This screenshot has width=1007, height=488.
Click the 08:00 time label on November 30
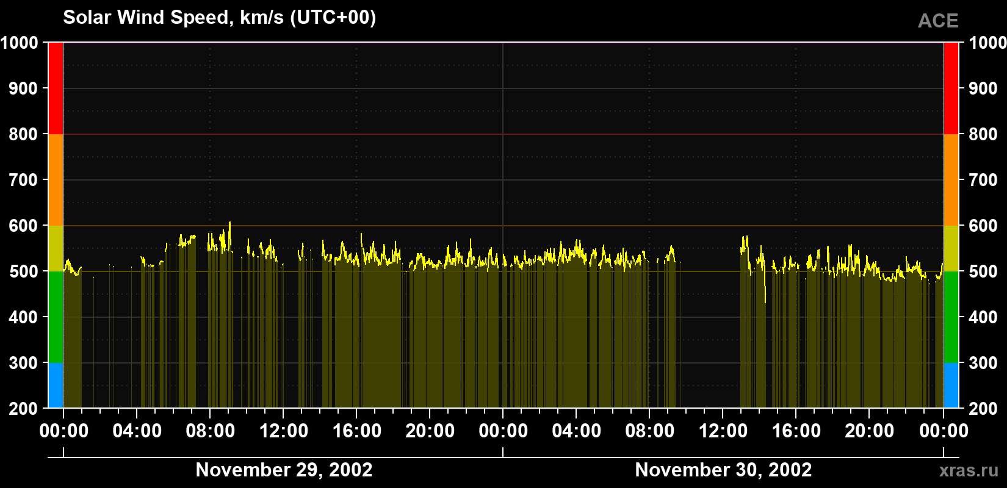650,431
